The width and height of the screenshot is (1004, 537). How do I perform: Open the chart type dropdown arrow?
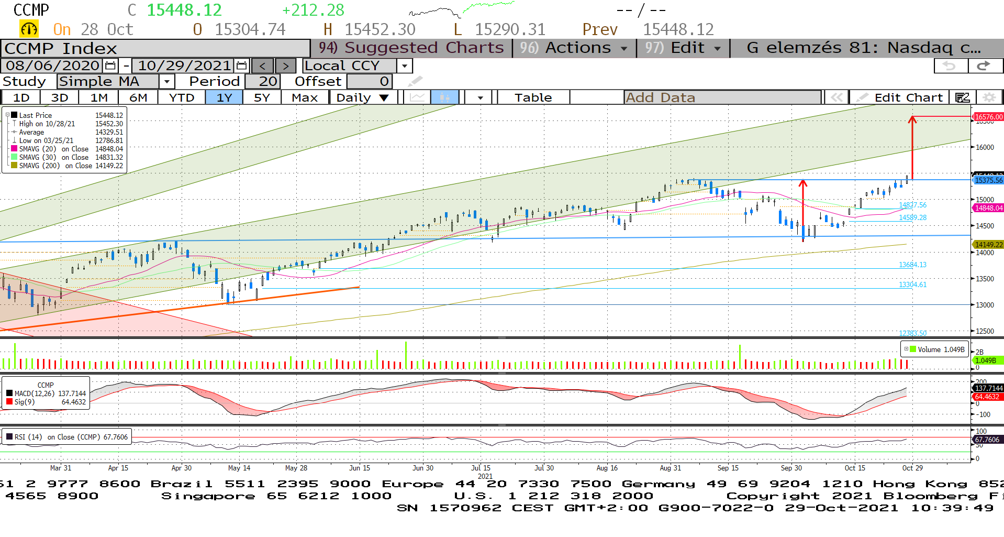click(x=480, y=97)
